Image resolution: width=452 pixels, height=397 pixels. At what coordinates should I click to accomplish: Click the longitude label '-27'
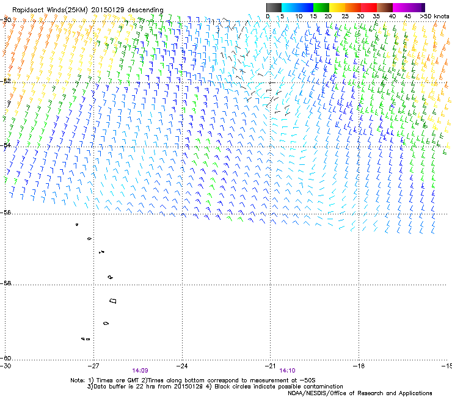pyautogui.click(x=93, y=366)
